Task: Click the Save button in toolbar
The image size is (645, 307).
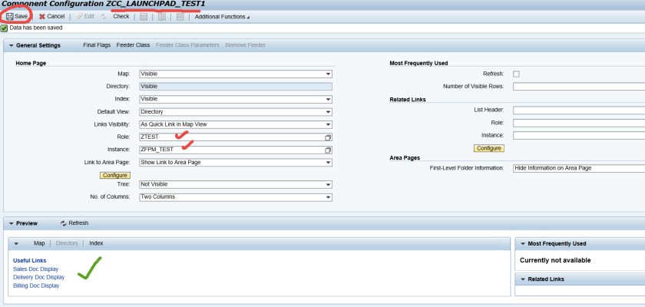Action: pos(16,16)
